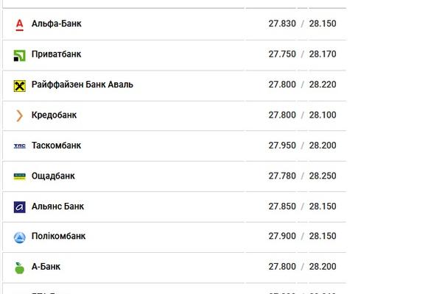Click the blue round Polikombank logo
Screen dimensions: 442x294
(x=19, y=237)
